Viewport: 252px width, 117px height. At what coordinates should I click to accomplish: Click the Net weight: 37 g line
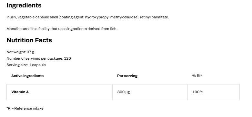[20, 52]
